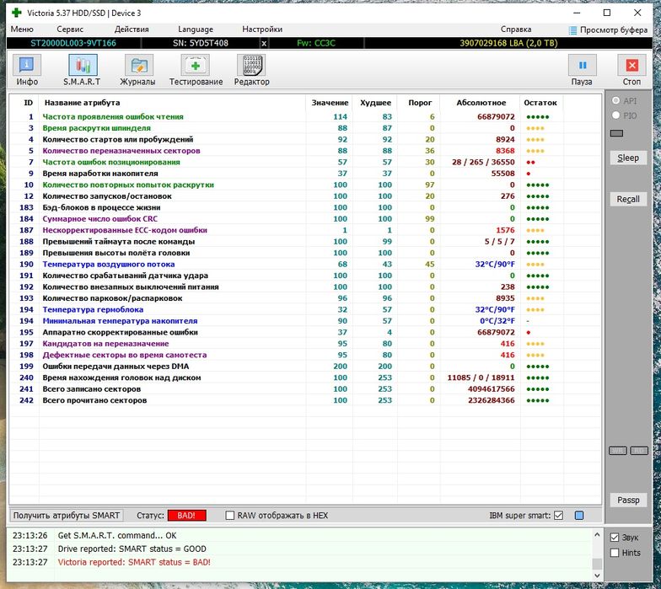
Task: Click absolute value 8368
Action: [505, 151]
